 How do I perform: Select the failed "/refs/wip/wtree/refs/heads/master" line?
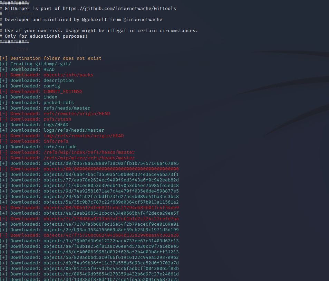point(67,158)
